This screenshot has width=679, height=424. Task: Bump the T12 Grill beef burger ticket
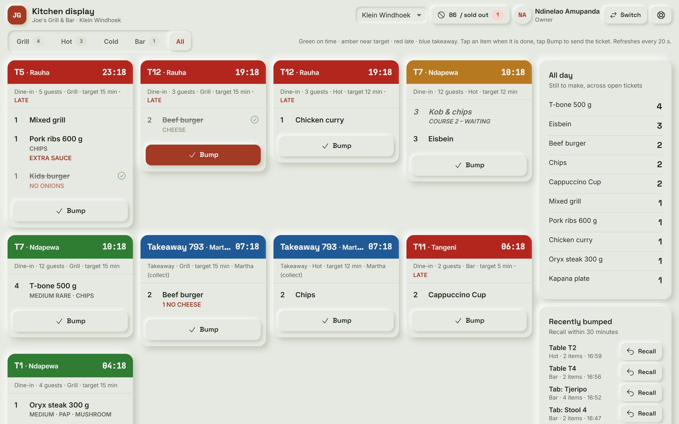203,155
